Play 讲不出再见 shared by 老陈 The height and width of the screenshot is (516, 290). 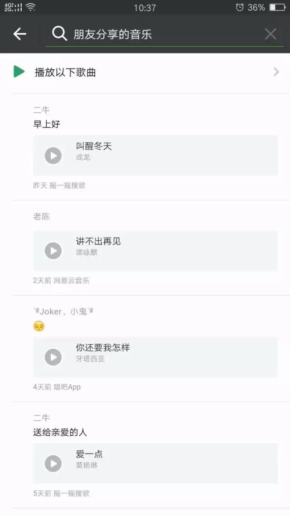[x=53, y=251]
